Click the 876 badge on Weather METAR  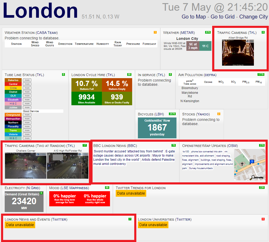point(208,32)
